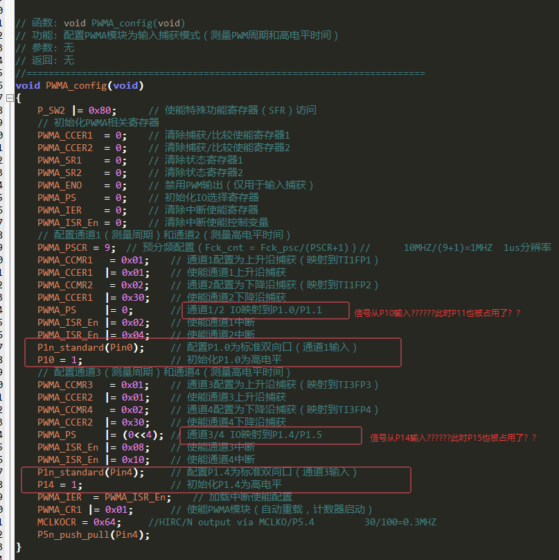This screenshot has height=560, width=559.
Task: Place cursor on P_SW2 |= 0x80 line
Action: tap(76, 110)
